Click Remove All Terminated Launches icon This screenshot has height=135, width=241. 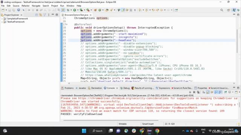tap(198, 92)
